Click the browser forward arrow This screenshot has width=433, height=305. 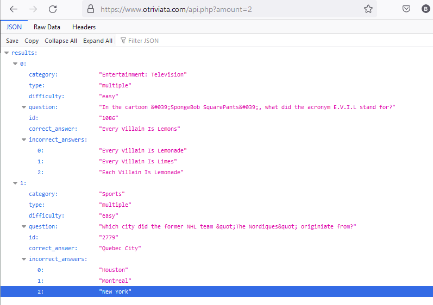[x=33, y=9]
